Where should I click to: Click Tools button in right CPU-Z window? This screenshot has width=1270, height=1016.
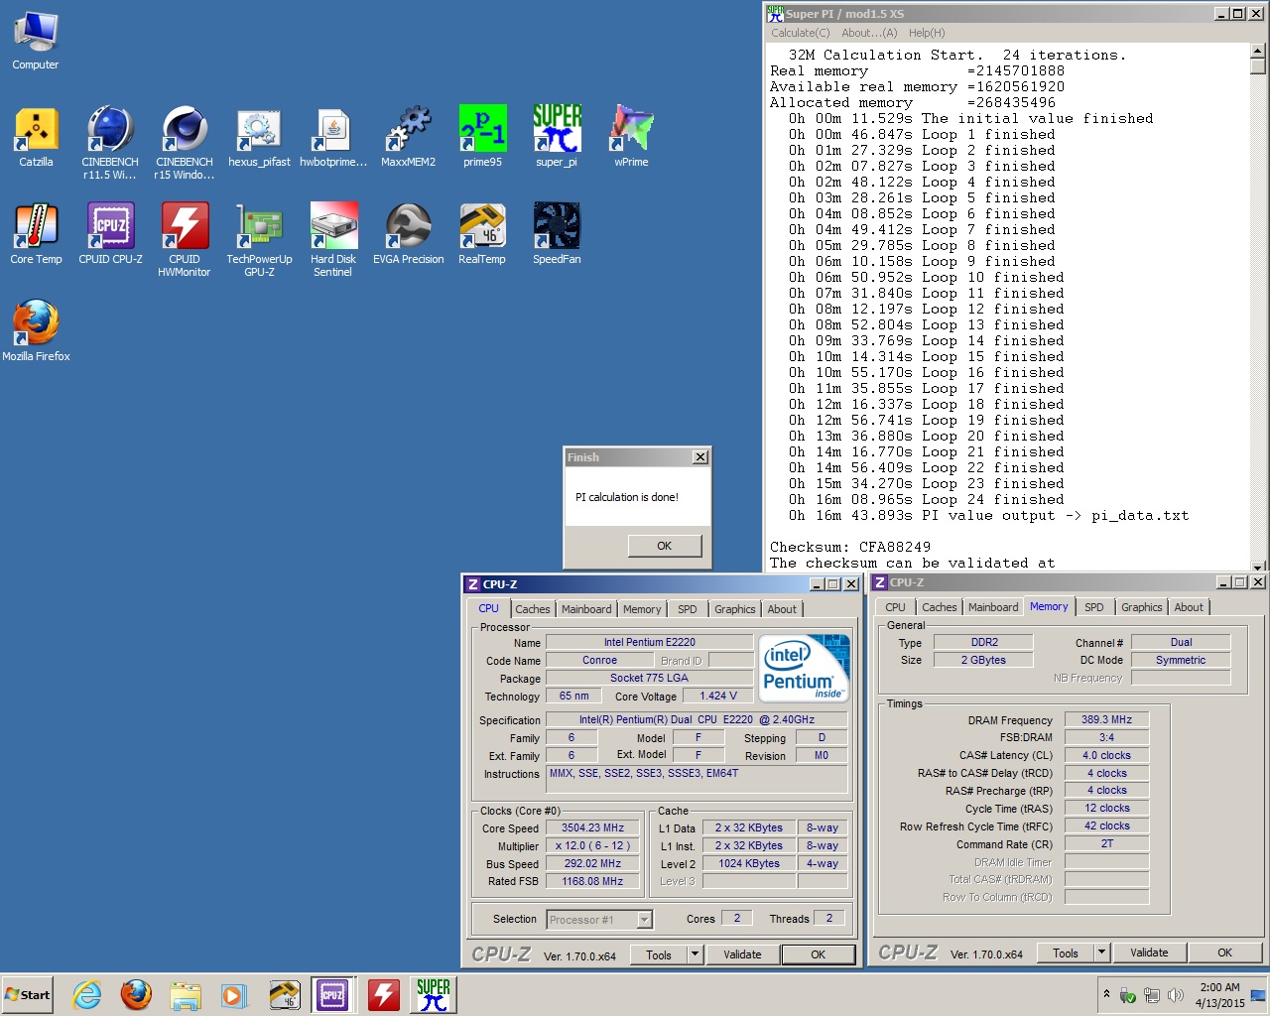(1066, 952)
